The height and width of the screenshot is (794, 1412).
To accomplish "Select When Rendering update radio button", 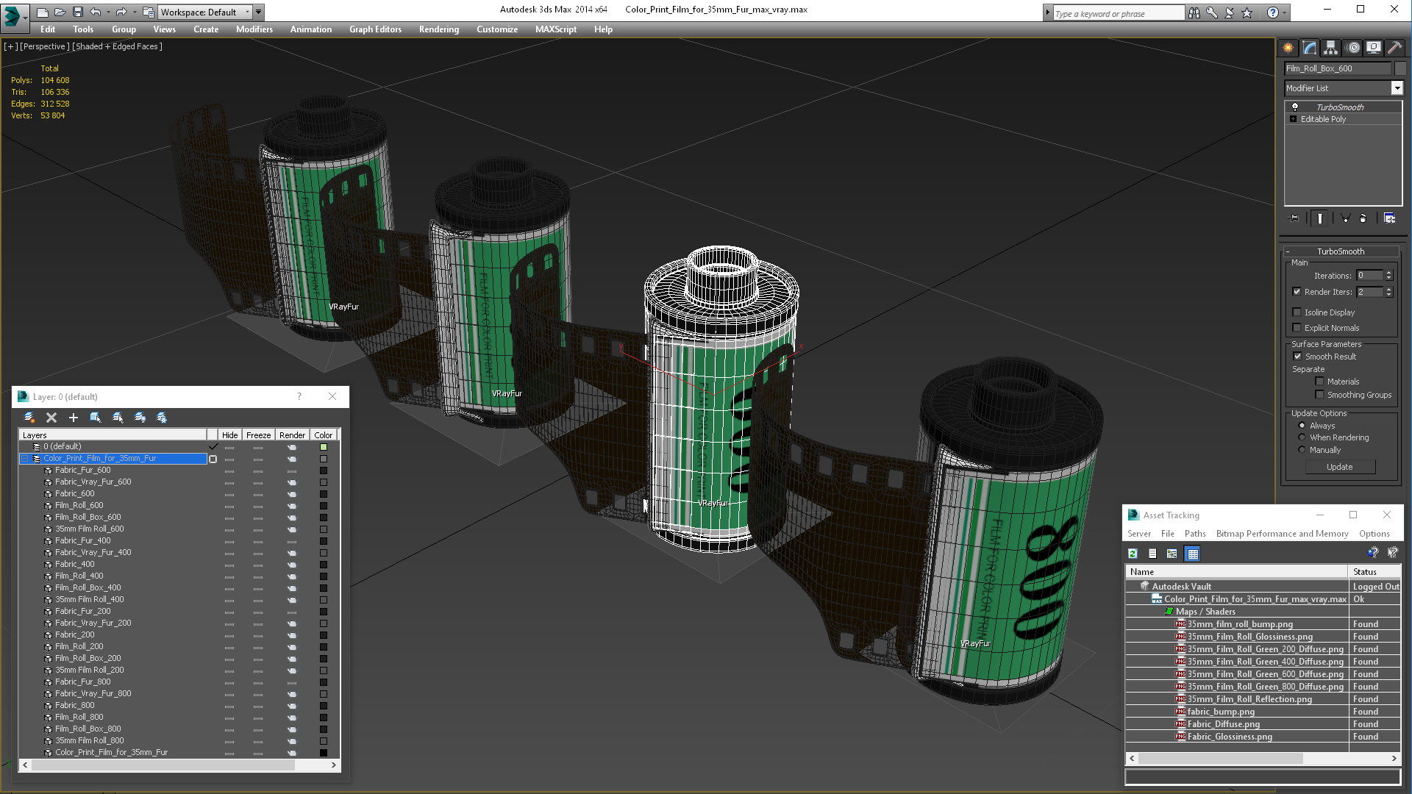I will pyautogui.click(x=1302, y=437).
